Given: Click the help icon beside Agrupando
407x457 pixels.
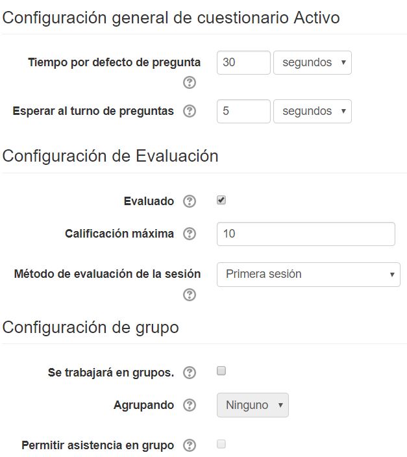Looking at the screenshot, I should (190, 405).
